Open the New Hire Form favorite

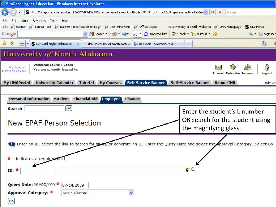(x=118, y=27)
